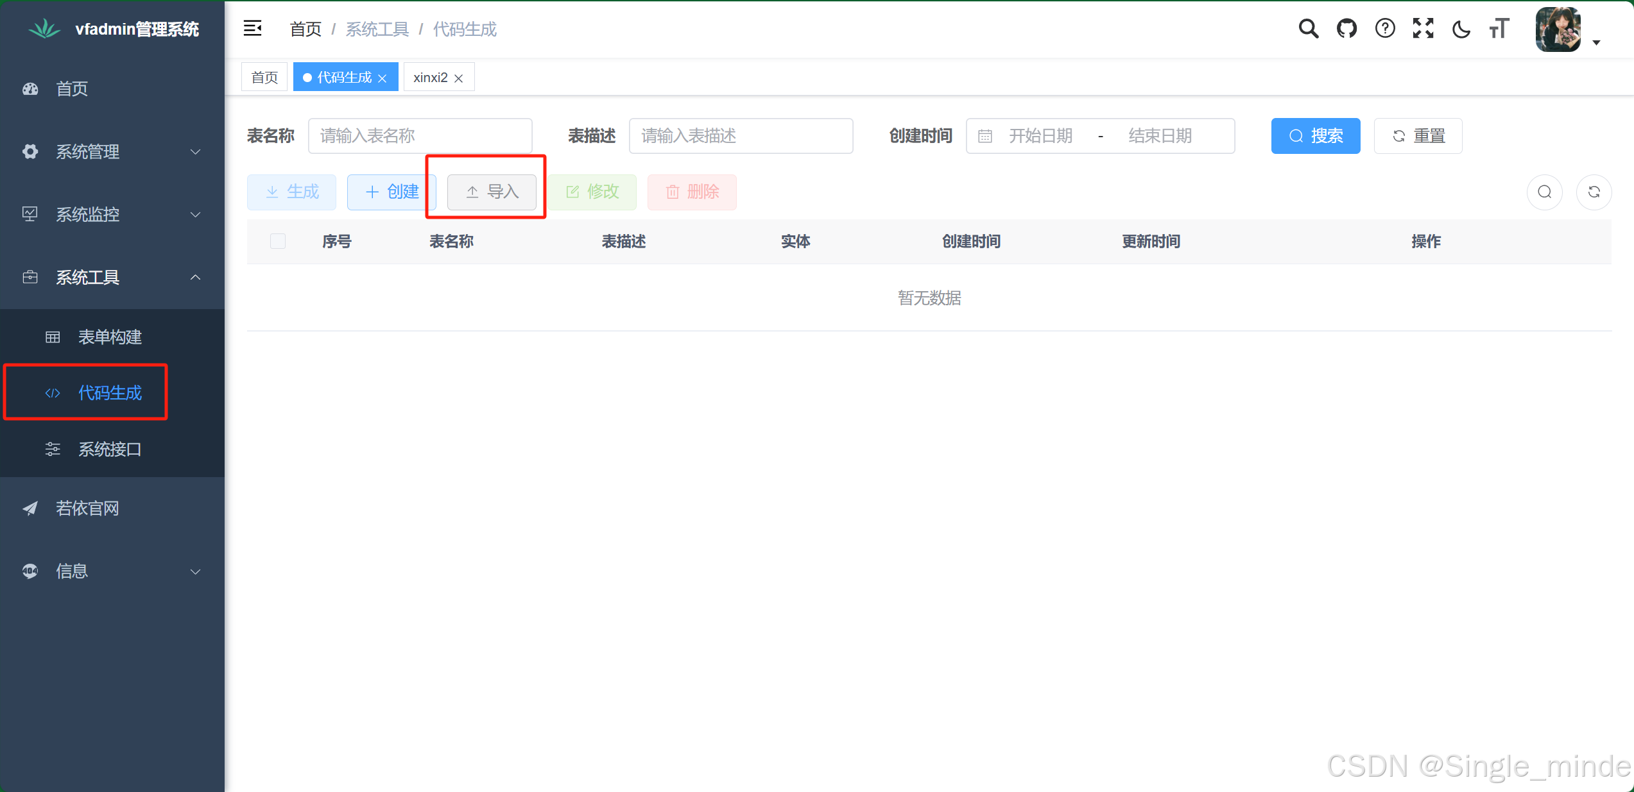Click the blue 搜索 search button

pyautogui.click(x=1315, y=136)
